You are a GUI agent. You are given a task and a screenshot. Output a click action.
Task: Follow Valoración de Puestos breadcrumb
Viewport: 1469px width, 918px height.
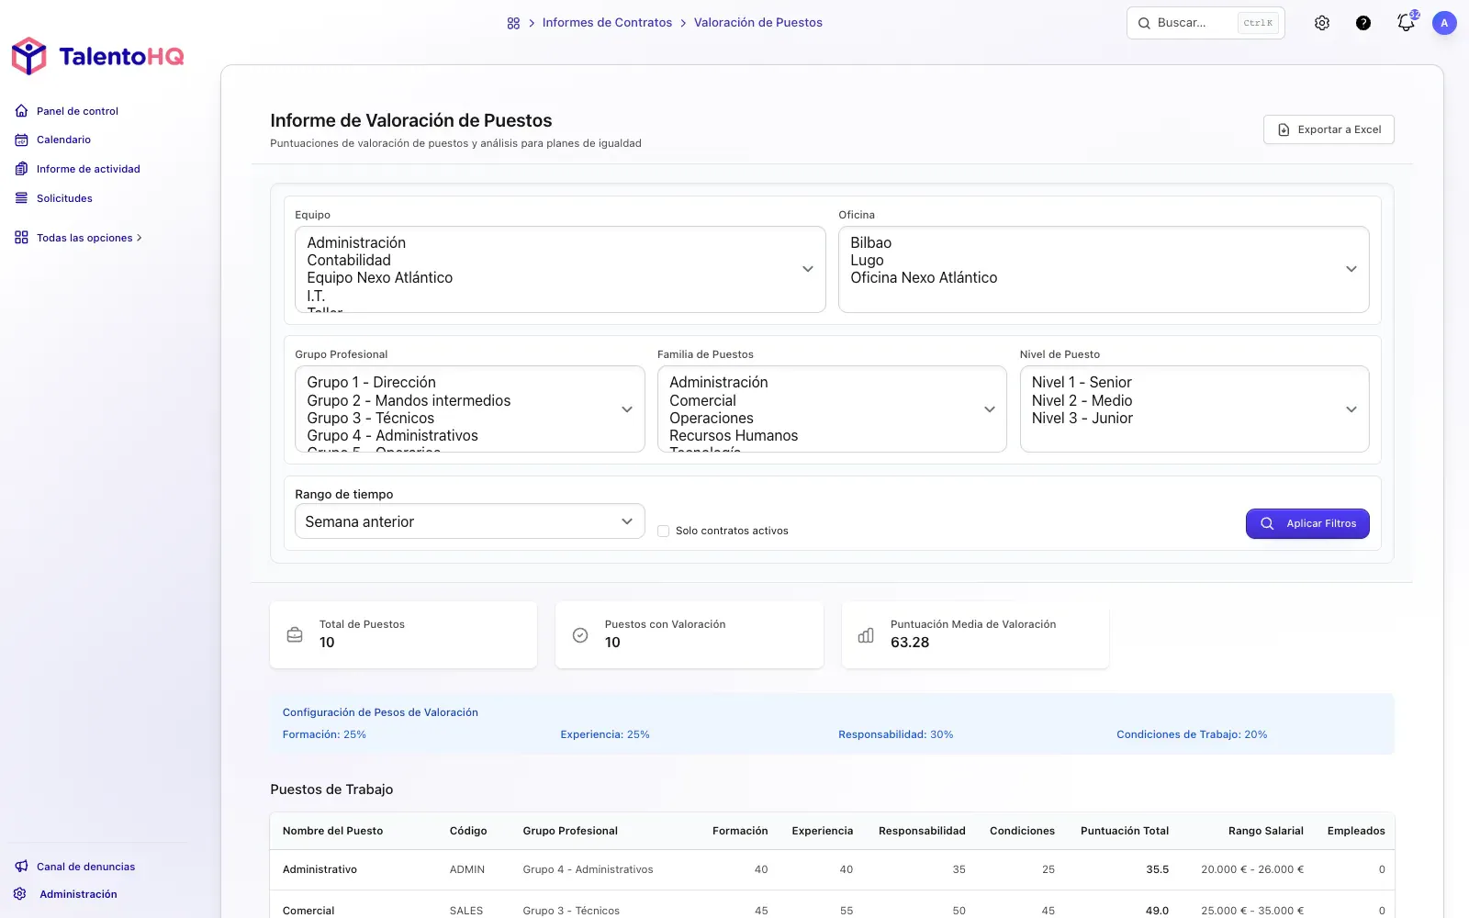757,23
